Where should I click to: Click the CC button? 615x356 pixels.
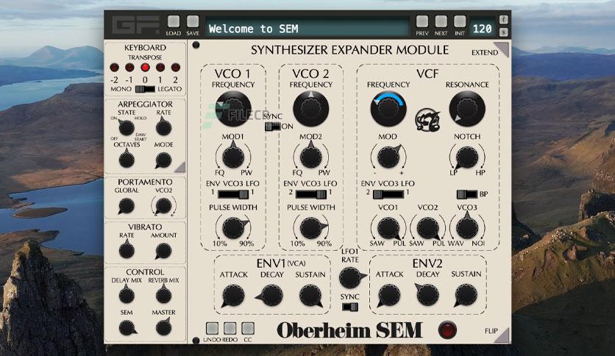(x=248, y=328)
